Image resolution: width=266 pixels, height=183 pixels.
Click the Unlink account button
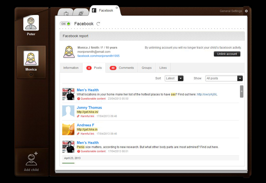coord(227,54)
